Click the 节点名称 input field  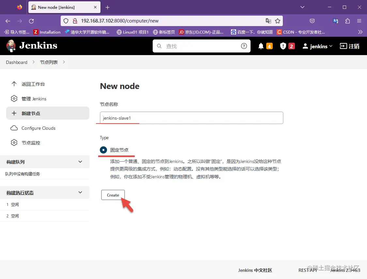191,118
